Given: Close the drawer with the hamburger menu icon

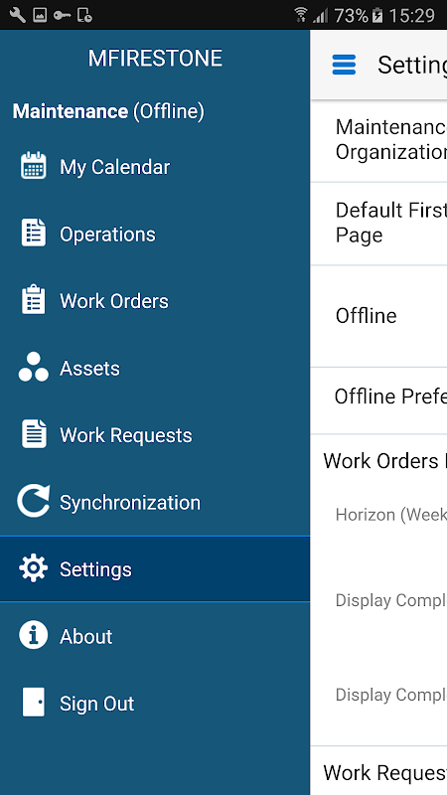Looking at the screenshot, I should coord(344,65).
